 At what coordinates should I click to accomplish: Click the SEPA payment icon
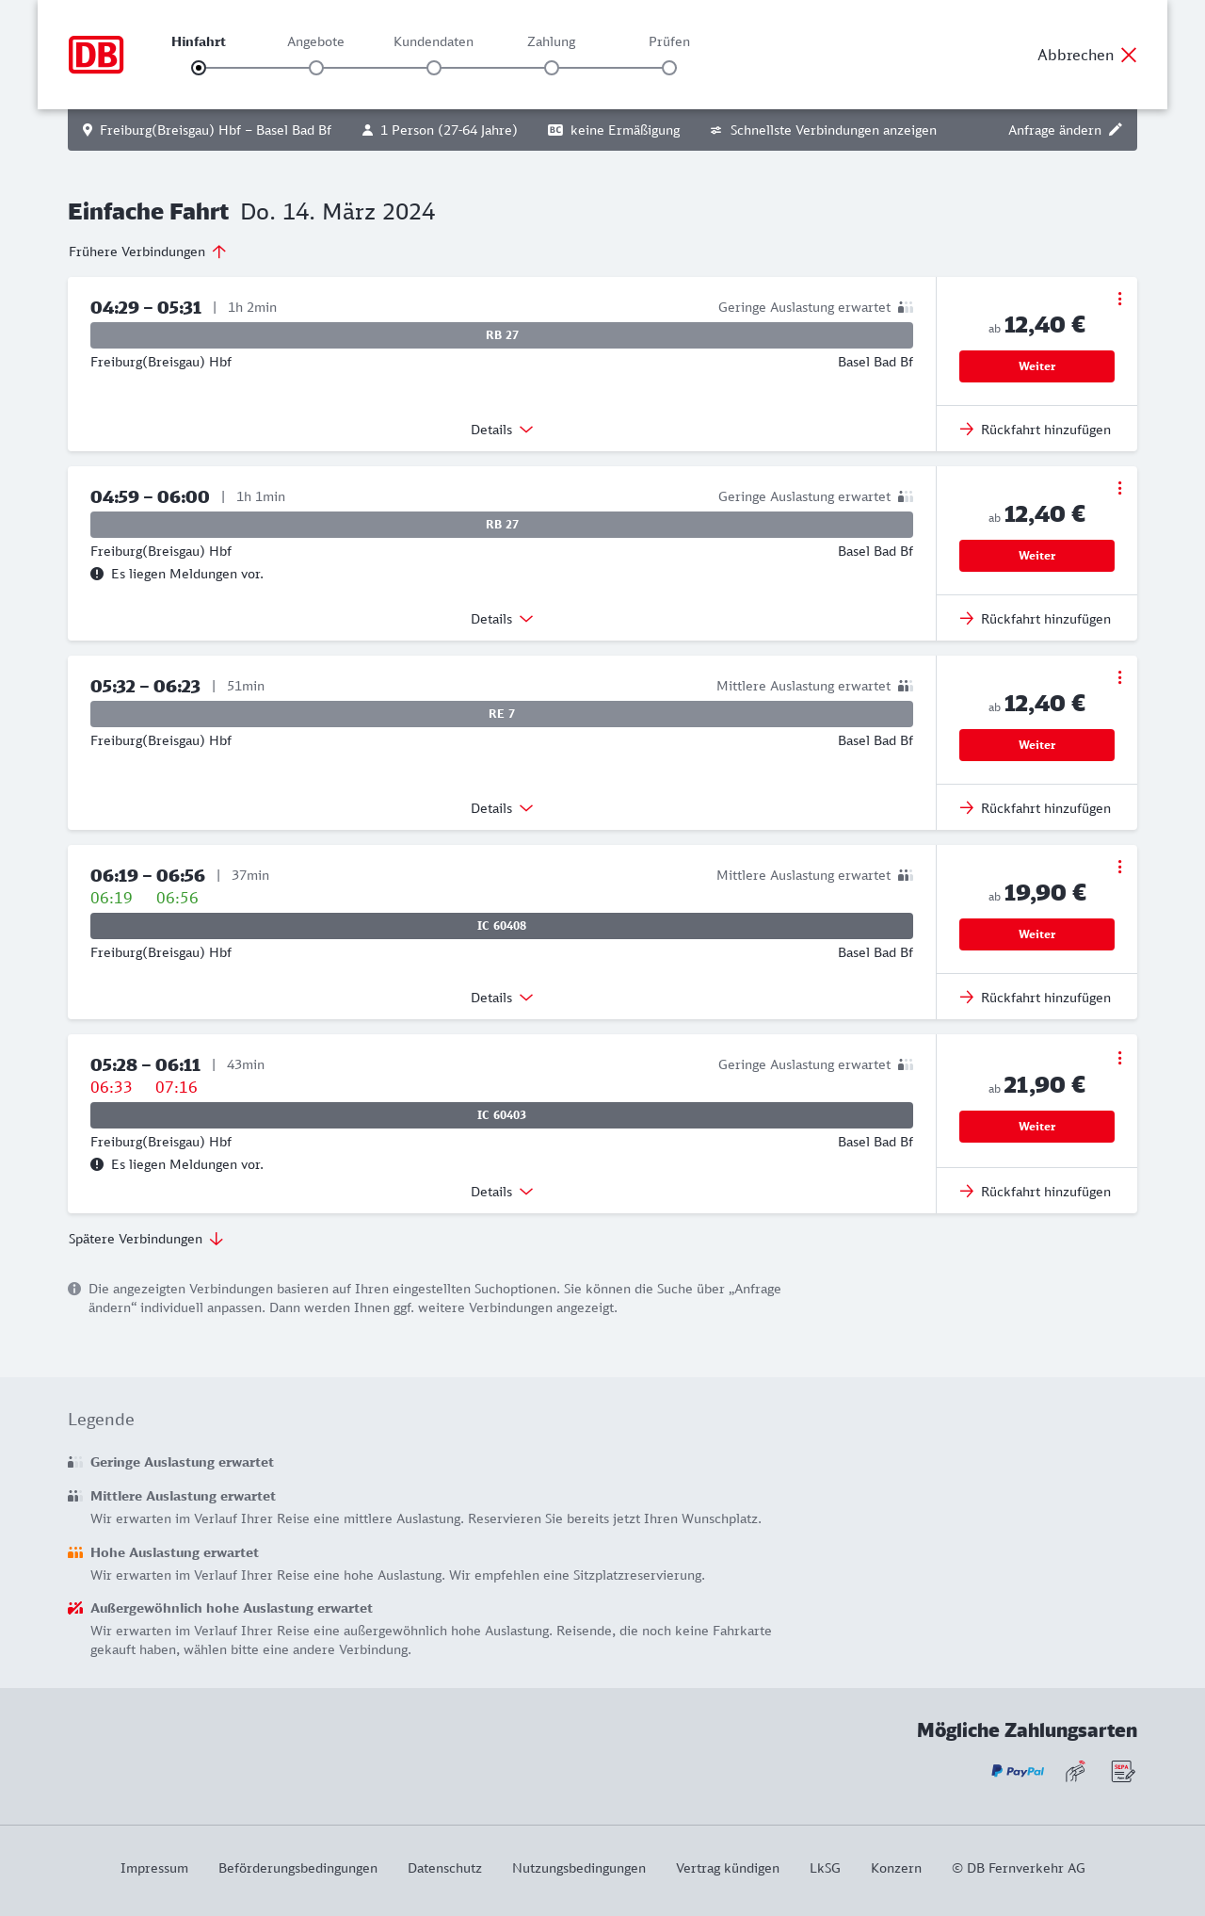pyautogui.click(x=1122, y=1771)
